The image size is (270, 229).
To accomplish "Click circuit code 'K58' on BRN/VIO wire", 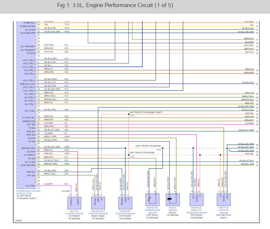I will [x=66, y=69].
